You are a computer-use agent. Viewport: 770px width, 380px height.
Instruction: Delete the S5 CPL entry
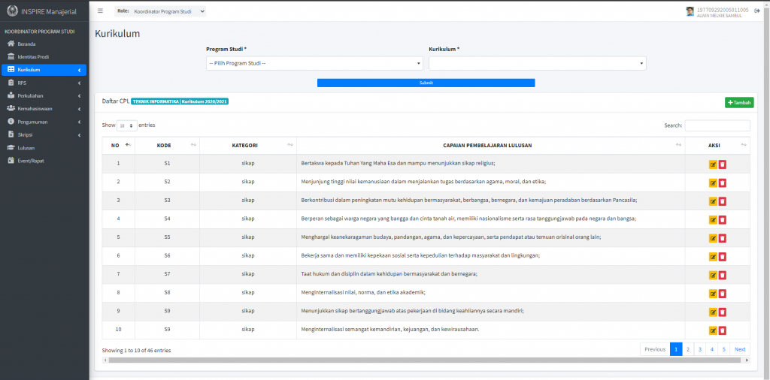tap(723, 238)
